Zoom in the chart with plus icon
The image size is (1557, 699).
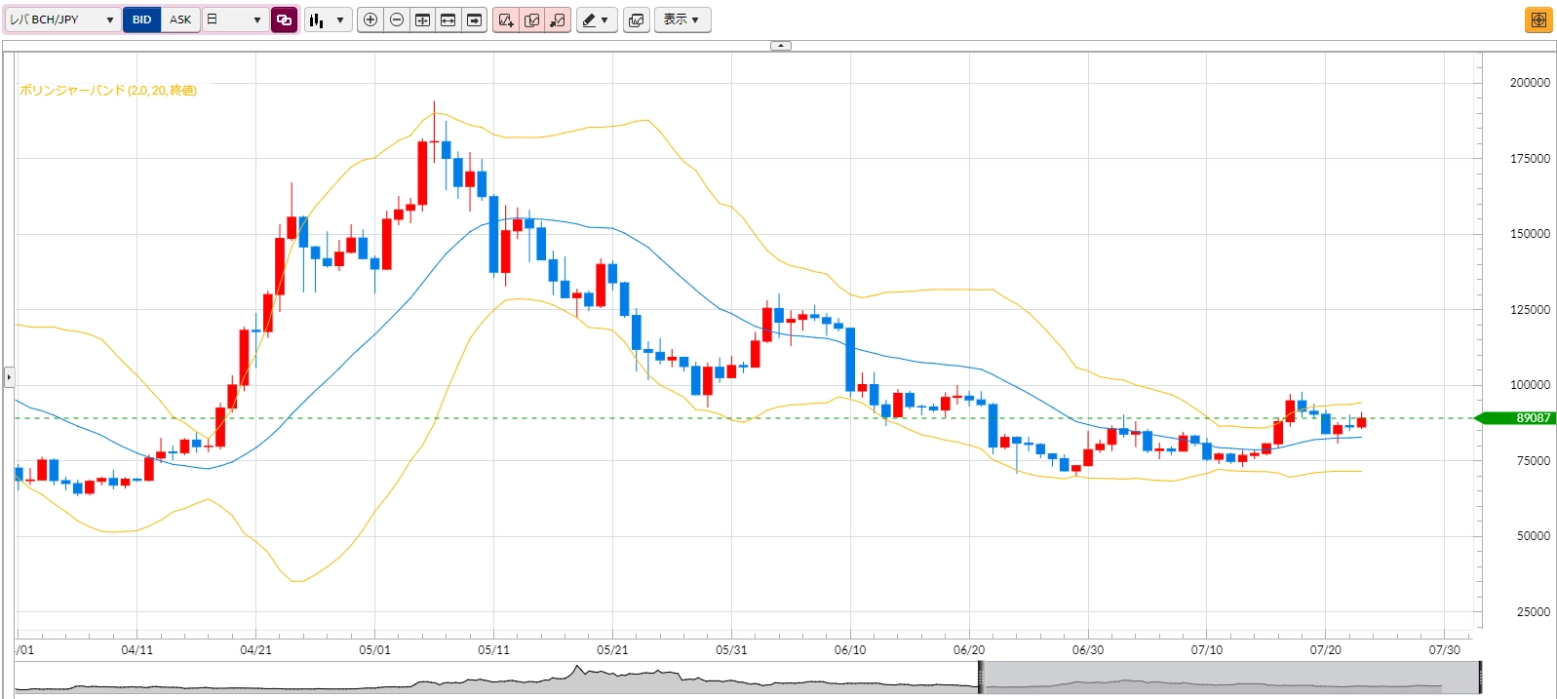[370, 19]
